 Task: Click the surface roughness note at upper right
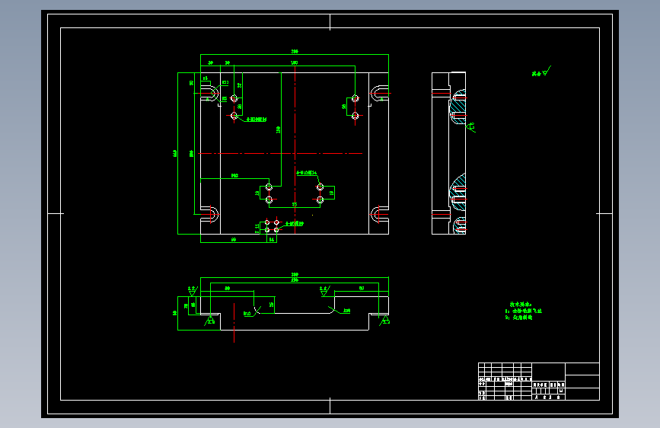click(x=541, y=72)
